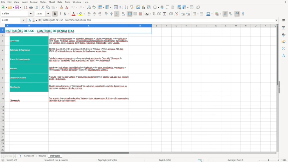Toggle Align Right
Viewport: 288px width, 162px height.
click(100, 14)
